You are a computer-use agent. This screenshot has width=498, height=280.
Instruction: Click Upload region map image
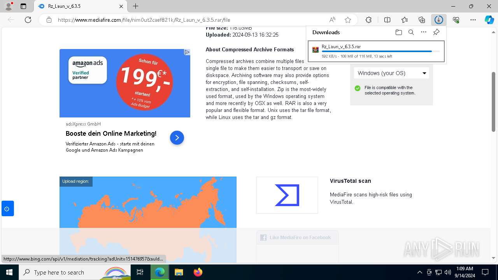(x=148, y=220)
